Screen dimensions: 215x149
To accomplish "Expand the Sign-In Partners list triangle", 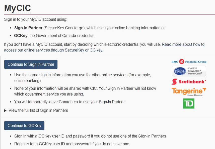I will tap(5, 110).
